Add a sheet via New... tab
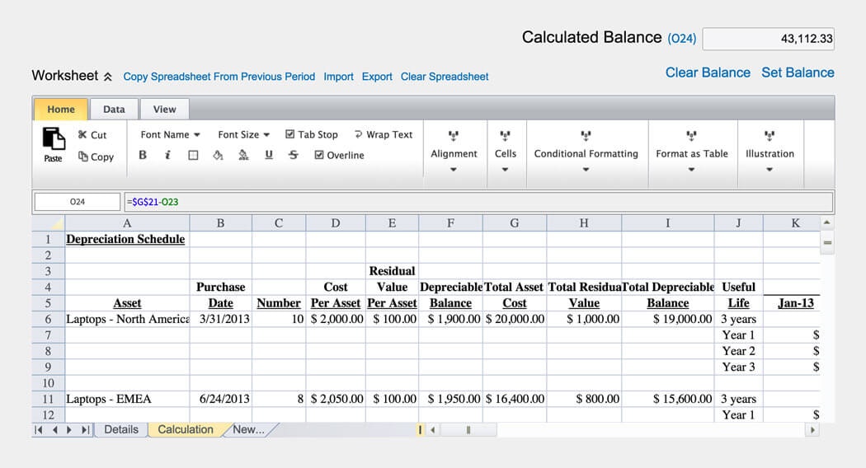 coord(248,429)
